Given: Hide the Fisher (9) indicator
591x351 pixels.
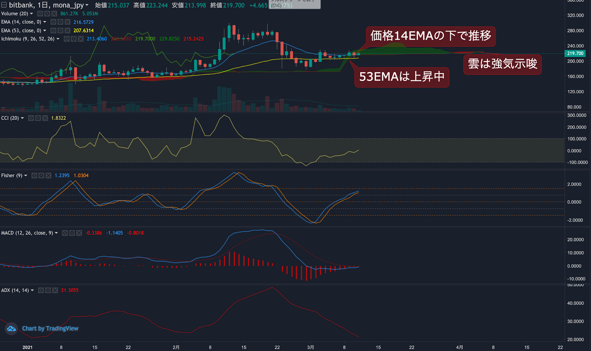Looking at the screenshot, I should pos(34,175).
